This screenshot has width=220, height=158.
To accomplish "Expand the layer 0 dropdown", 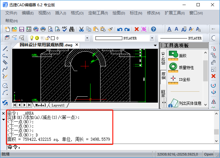I will [87, 38].
